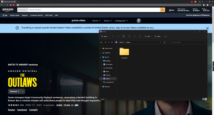Open Account & Lists menu
This screenshot has height=115, width=214.
pyautogui.click(x=184, y=10)
